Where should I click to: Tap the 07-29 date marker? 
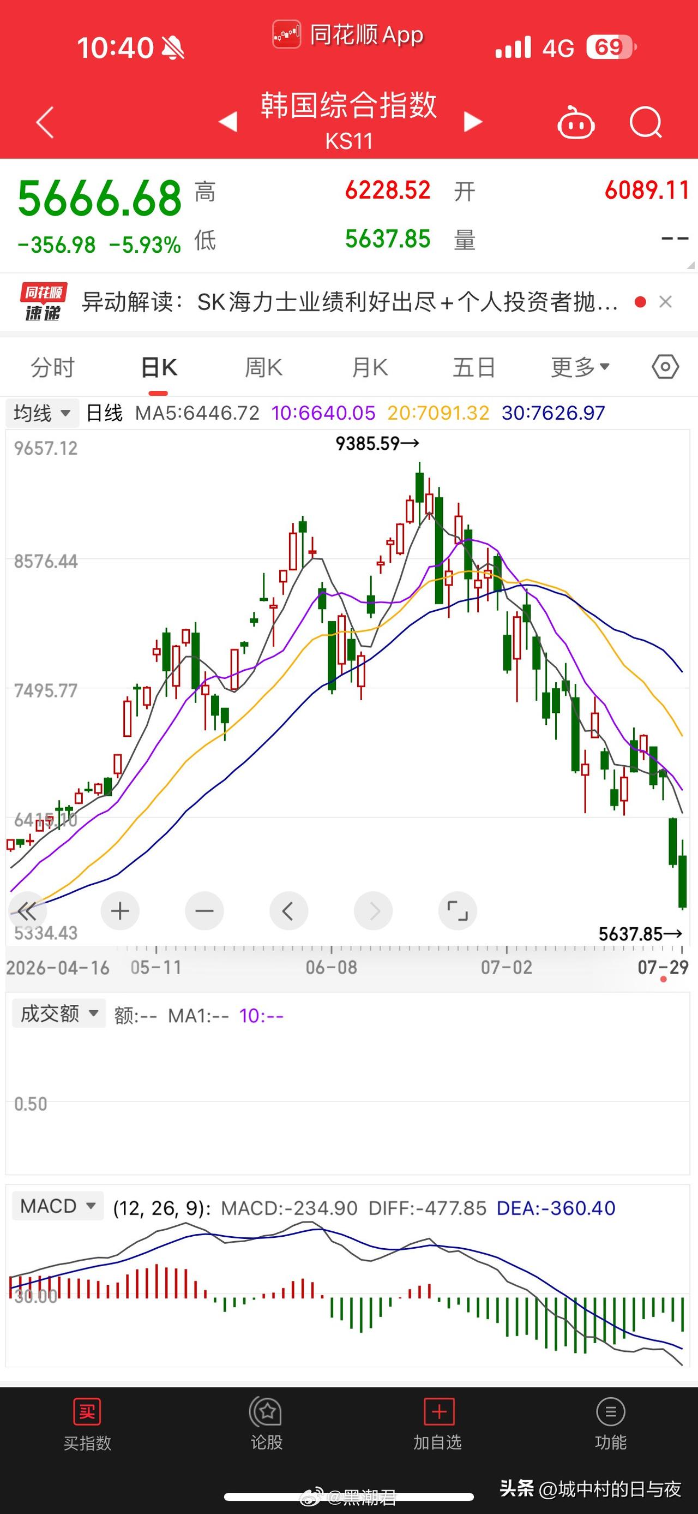point(663,967)
